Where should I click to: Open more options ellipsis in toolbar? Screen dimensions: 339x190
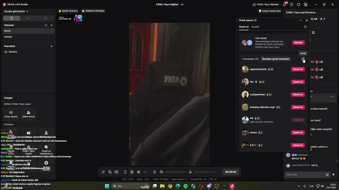pyautogui.click(x=145, y=172)
